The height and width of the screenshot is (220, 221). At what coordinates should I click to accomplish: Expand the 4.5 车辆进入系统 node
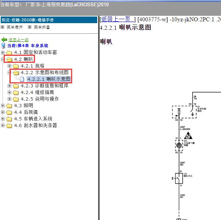(3, 119)
